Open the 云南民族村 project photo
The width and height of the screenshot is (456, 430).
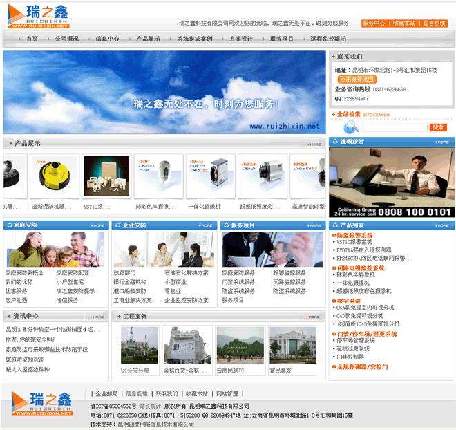pos(240,346)
